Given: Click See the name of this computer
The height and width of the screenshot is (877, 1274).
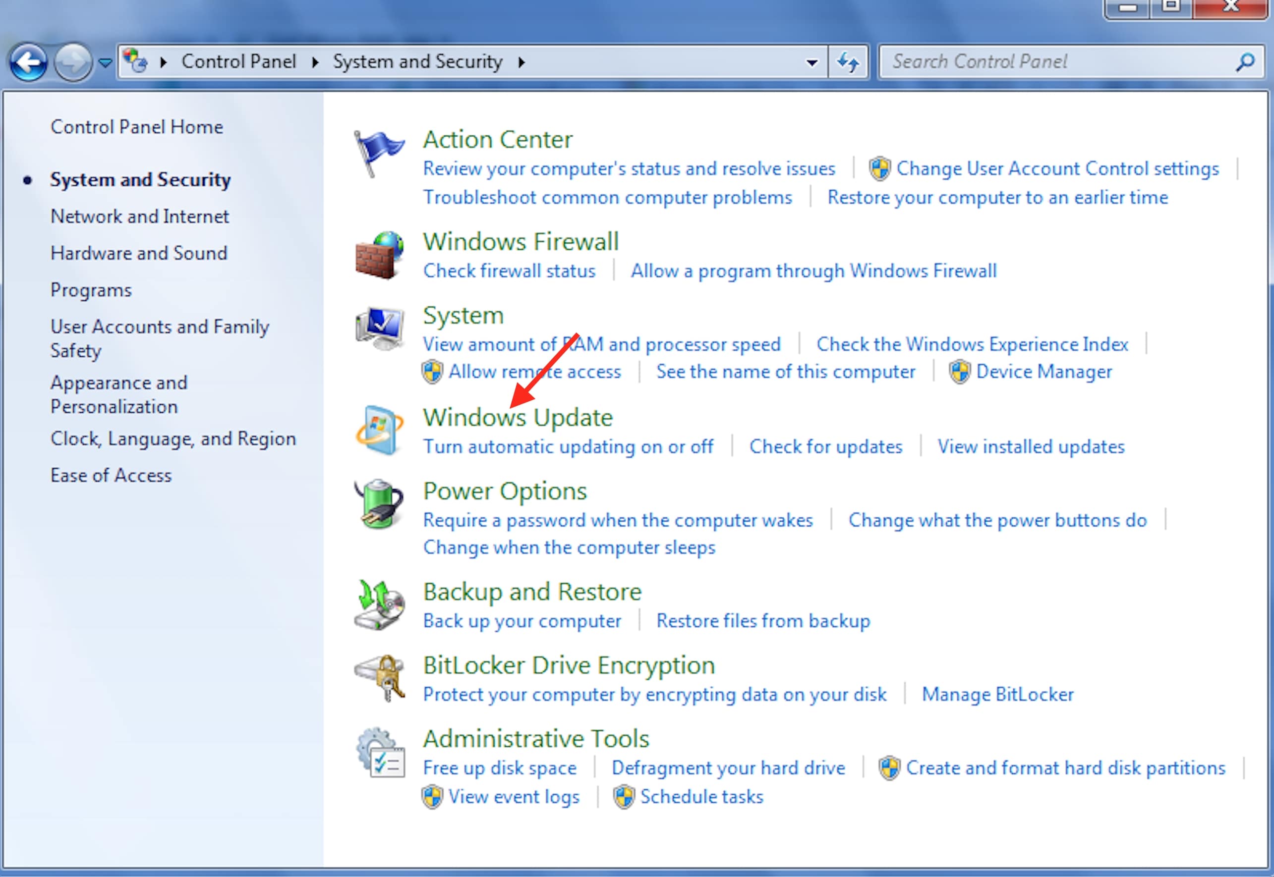Looking at the screenshot, I should pyautogui.click(x=786, y=372).
